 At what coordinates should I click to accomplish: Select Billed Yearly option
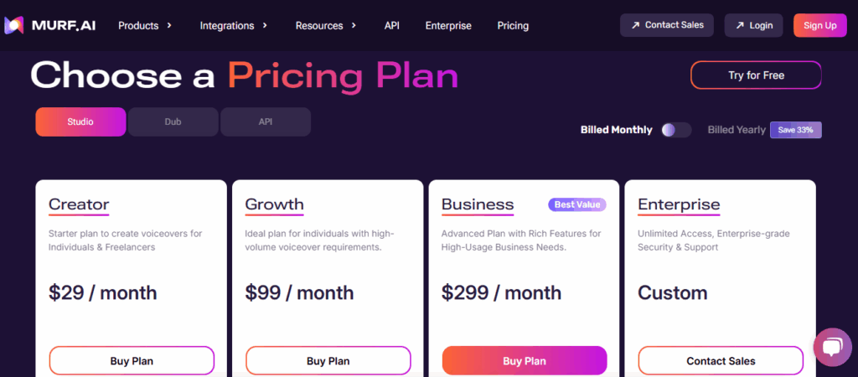pyautogui.click(x=737, y=130)
